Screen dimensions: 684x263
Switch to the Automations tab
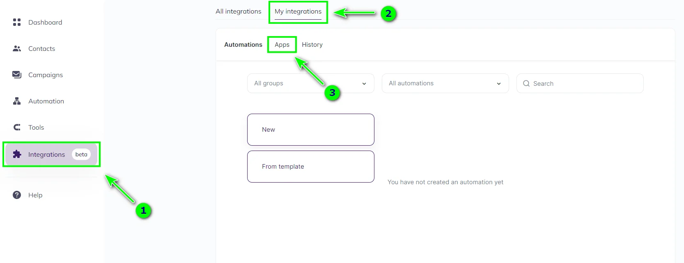pos(243,45)
